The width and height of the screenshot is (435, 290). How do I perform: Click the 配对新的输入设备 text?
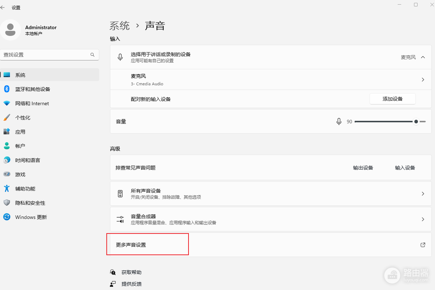(x=151, y=99)
